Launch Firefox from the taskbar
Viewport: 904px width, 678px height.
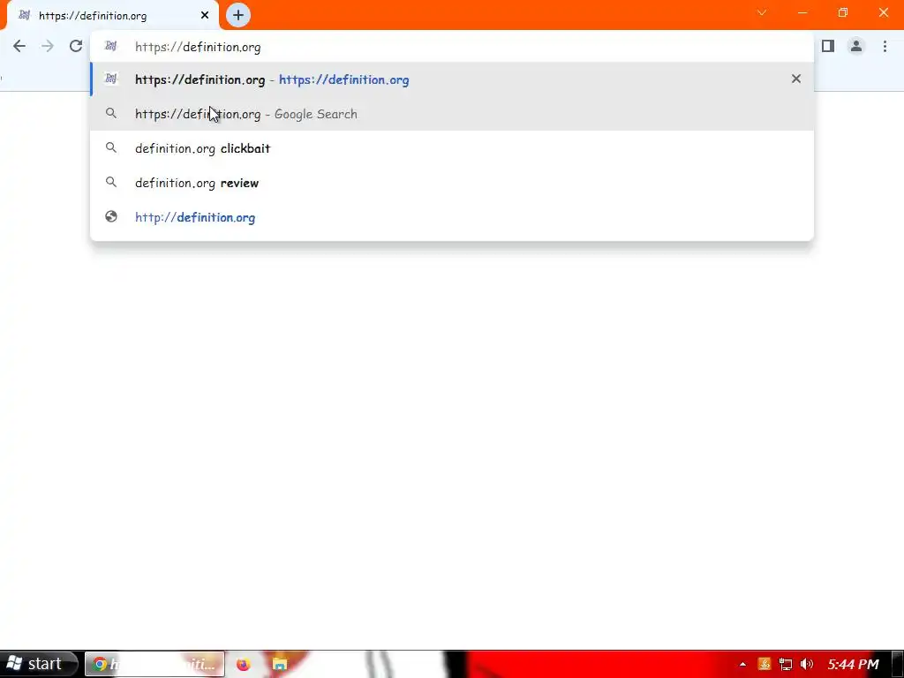tap(244, 664)
